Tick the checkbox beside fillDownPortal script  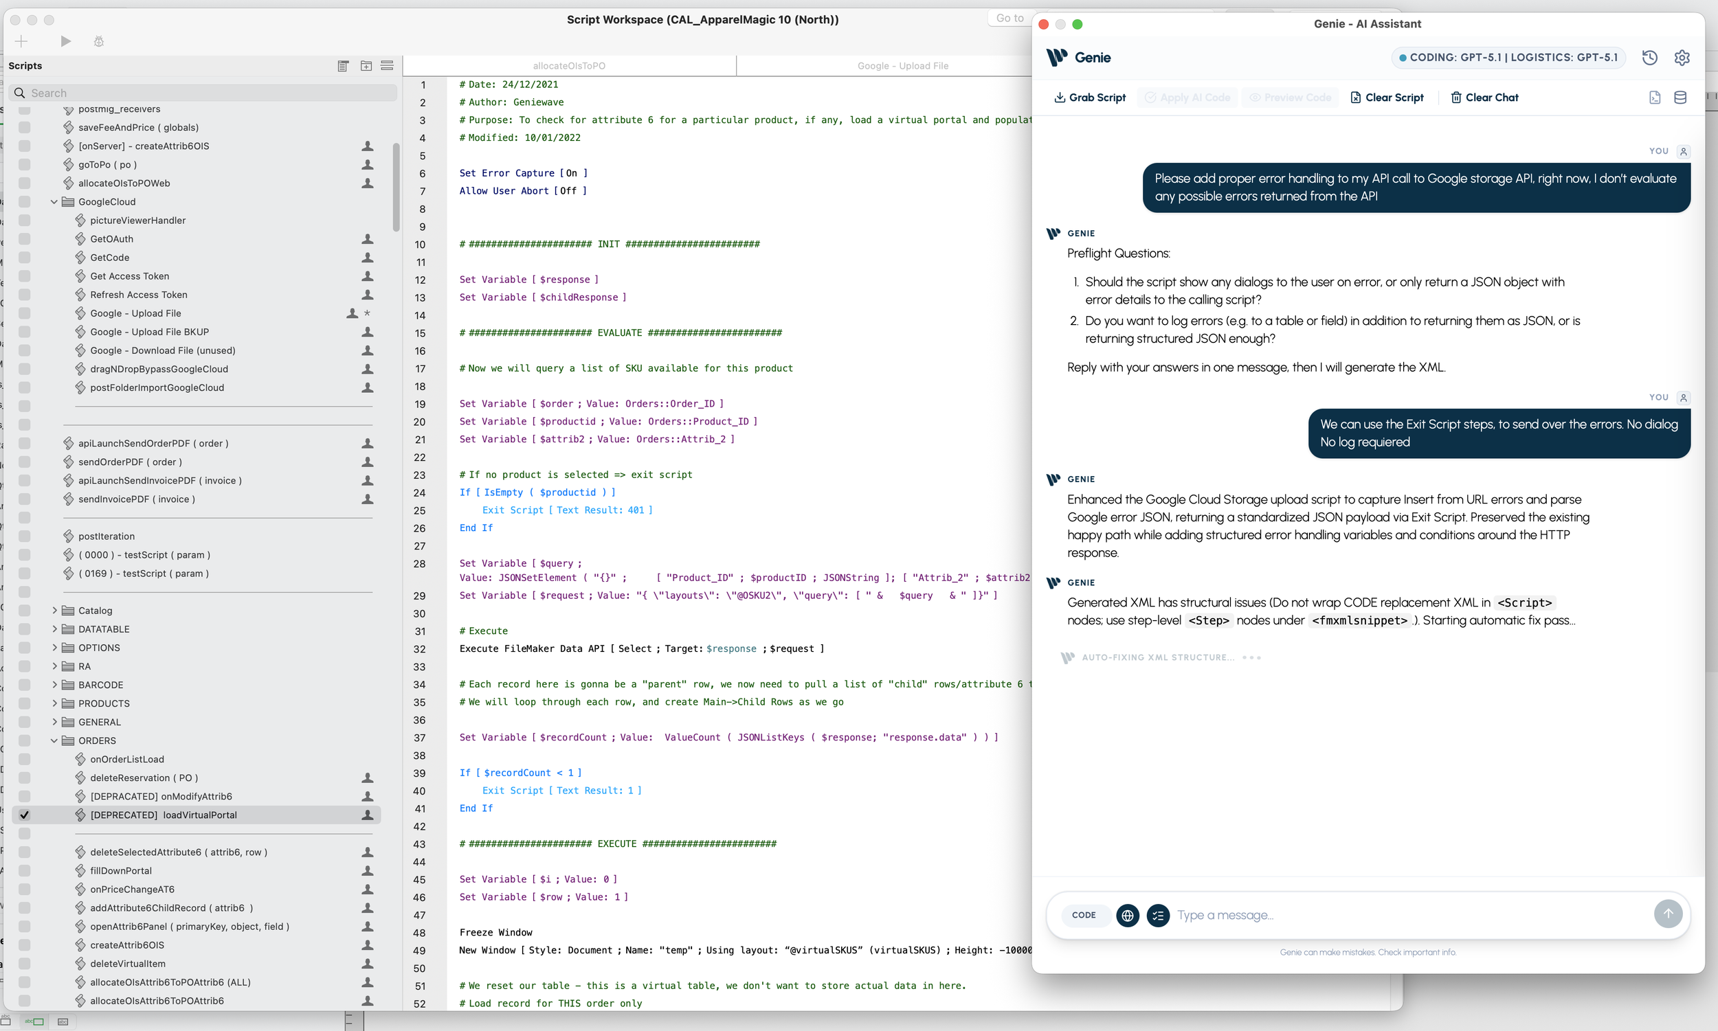tap(24, 870)
